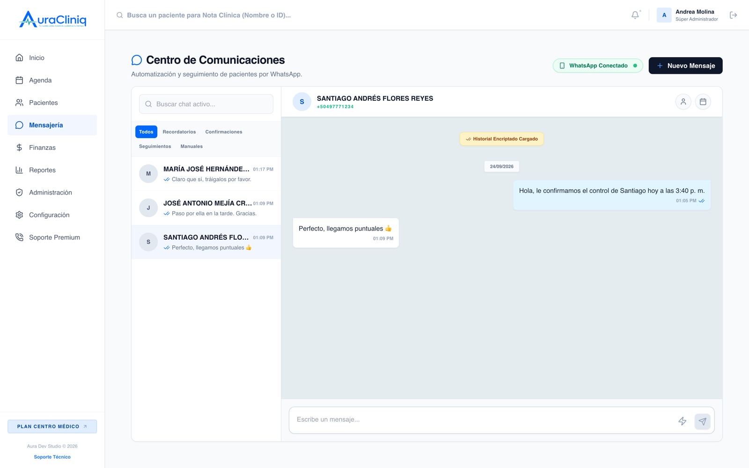Switch to Manuales filter tab
This screenshot has width=749, height=468.
point(191,146)
